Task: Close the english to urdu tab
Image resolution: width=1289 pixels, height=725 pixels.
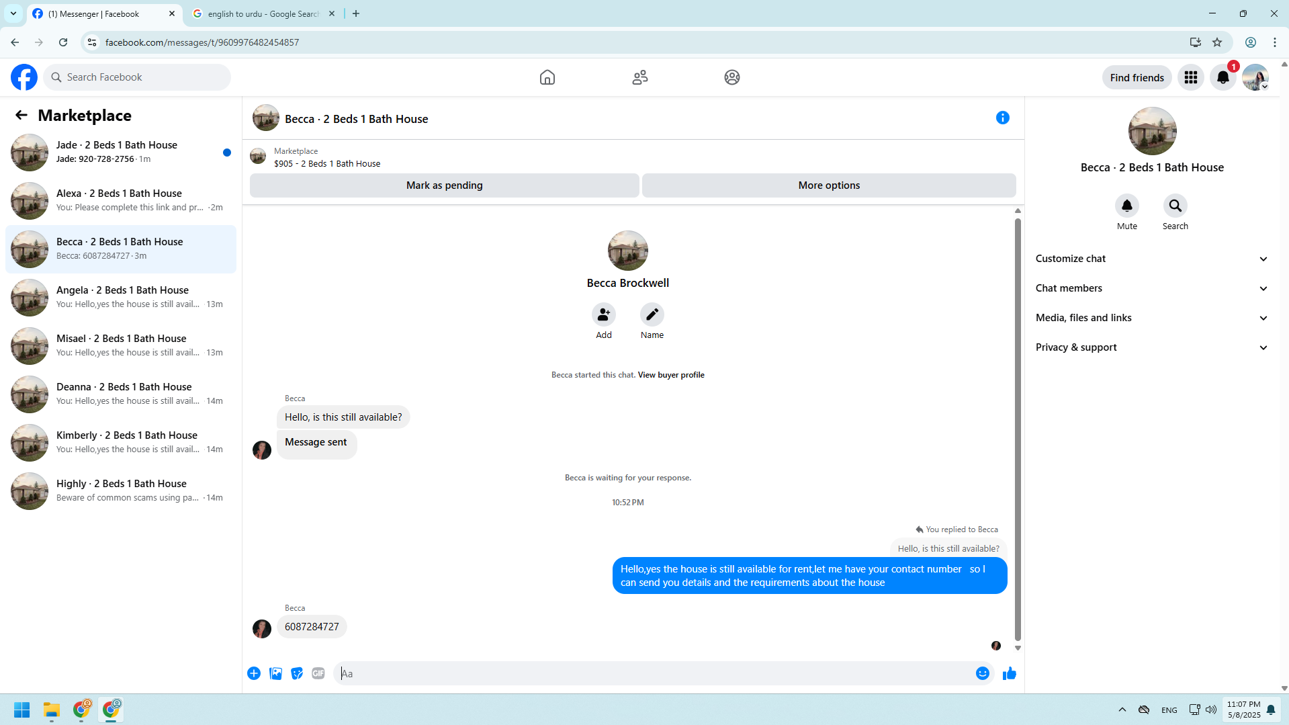Action: (332, 13)
